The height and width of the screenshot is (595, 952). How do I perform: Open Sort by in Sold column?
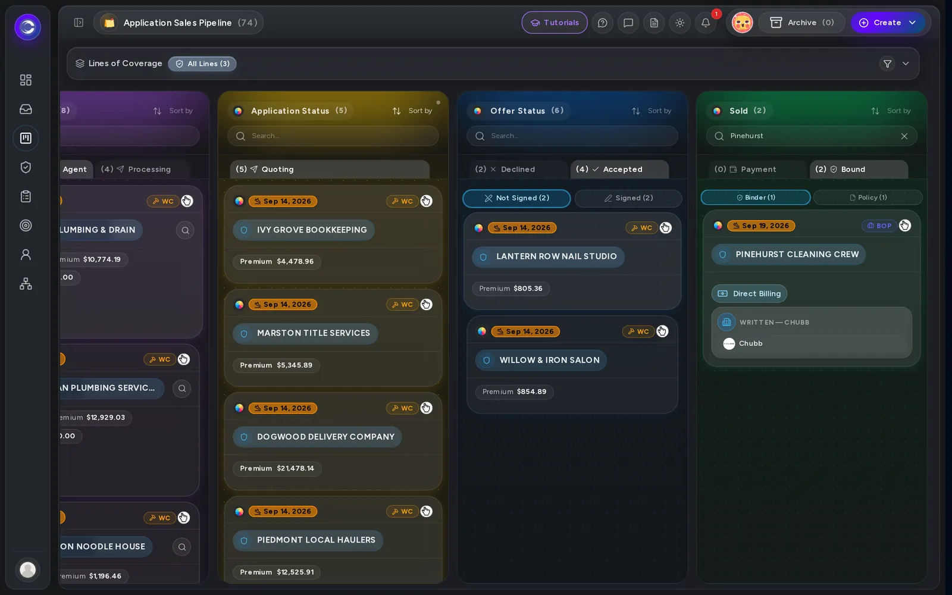(x=891, y=111)
